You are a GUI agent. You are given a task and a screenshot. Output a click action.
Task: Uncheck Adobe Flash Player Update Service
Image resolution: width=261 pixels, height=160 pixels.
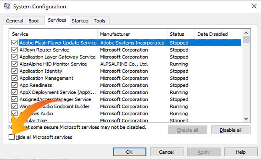(x=15, y=43)
